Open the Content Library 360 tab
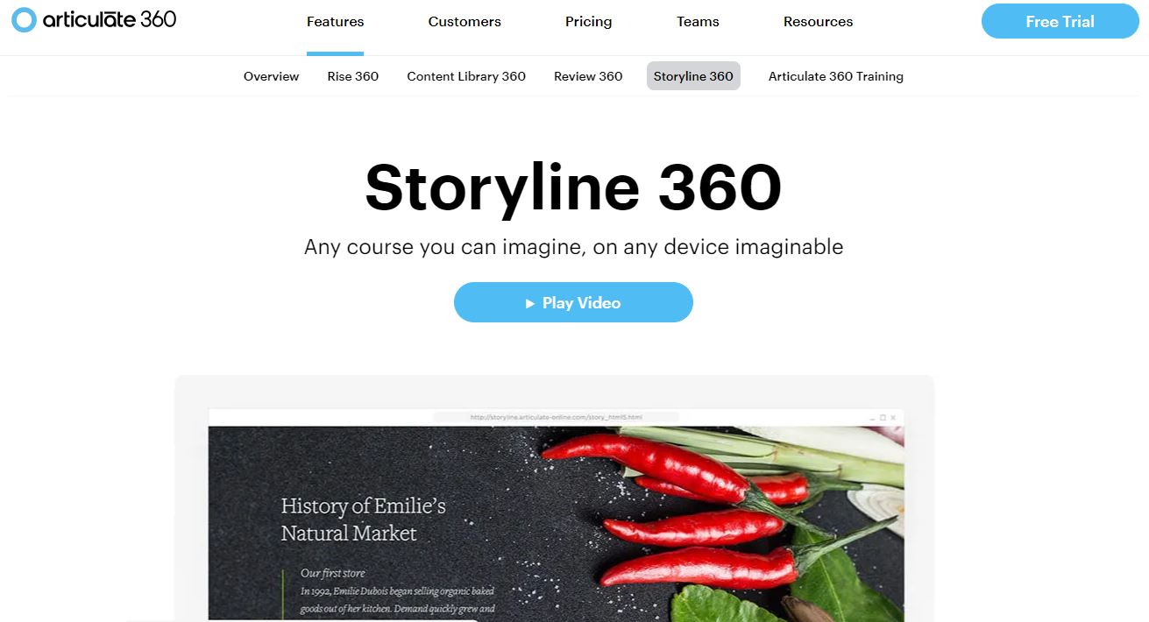 click(466, 76)
